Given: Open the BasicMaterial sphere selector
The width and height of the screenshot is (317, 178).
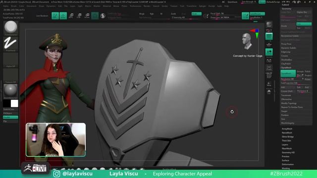Looking at the screenshot, I should [10, 91].
